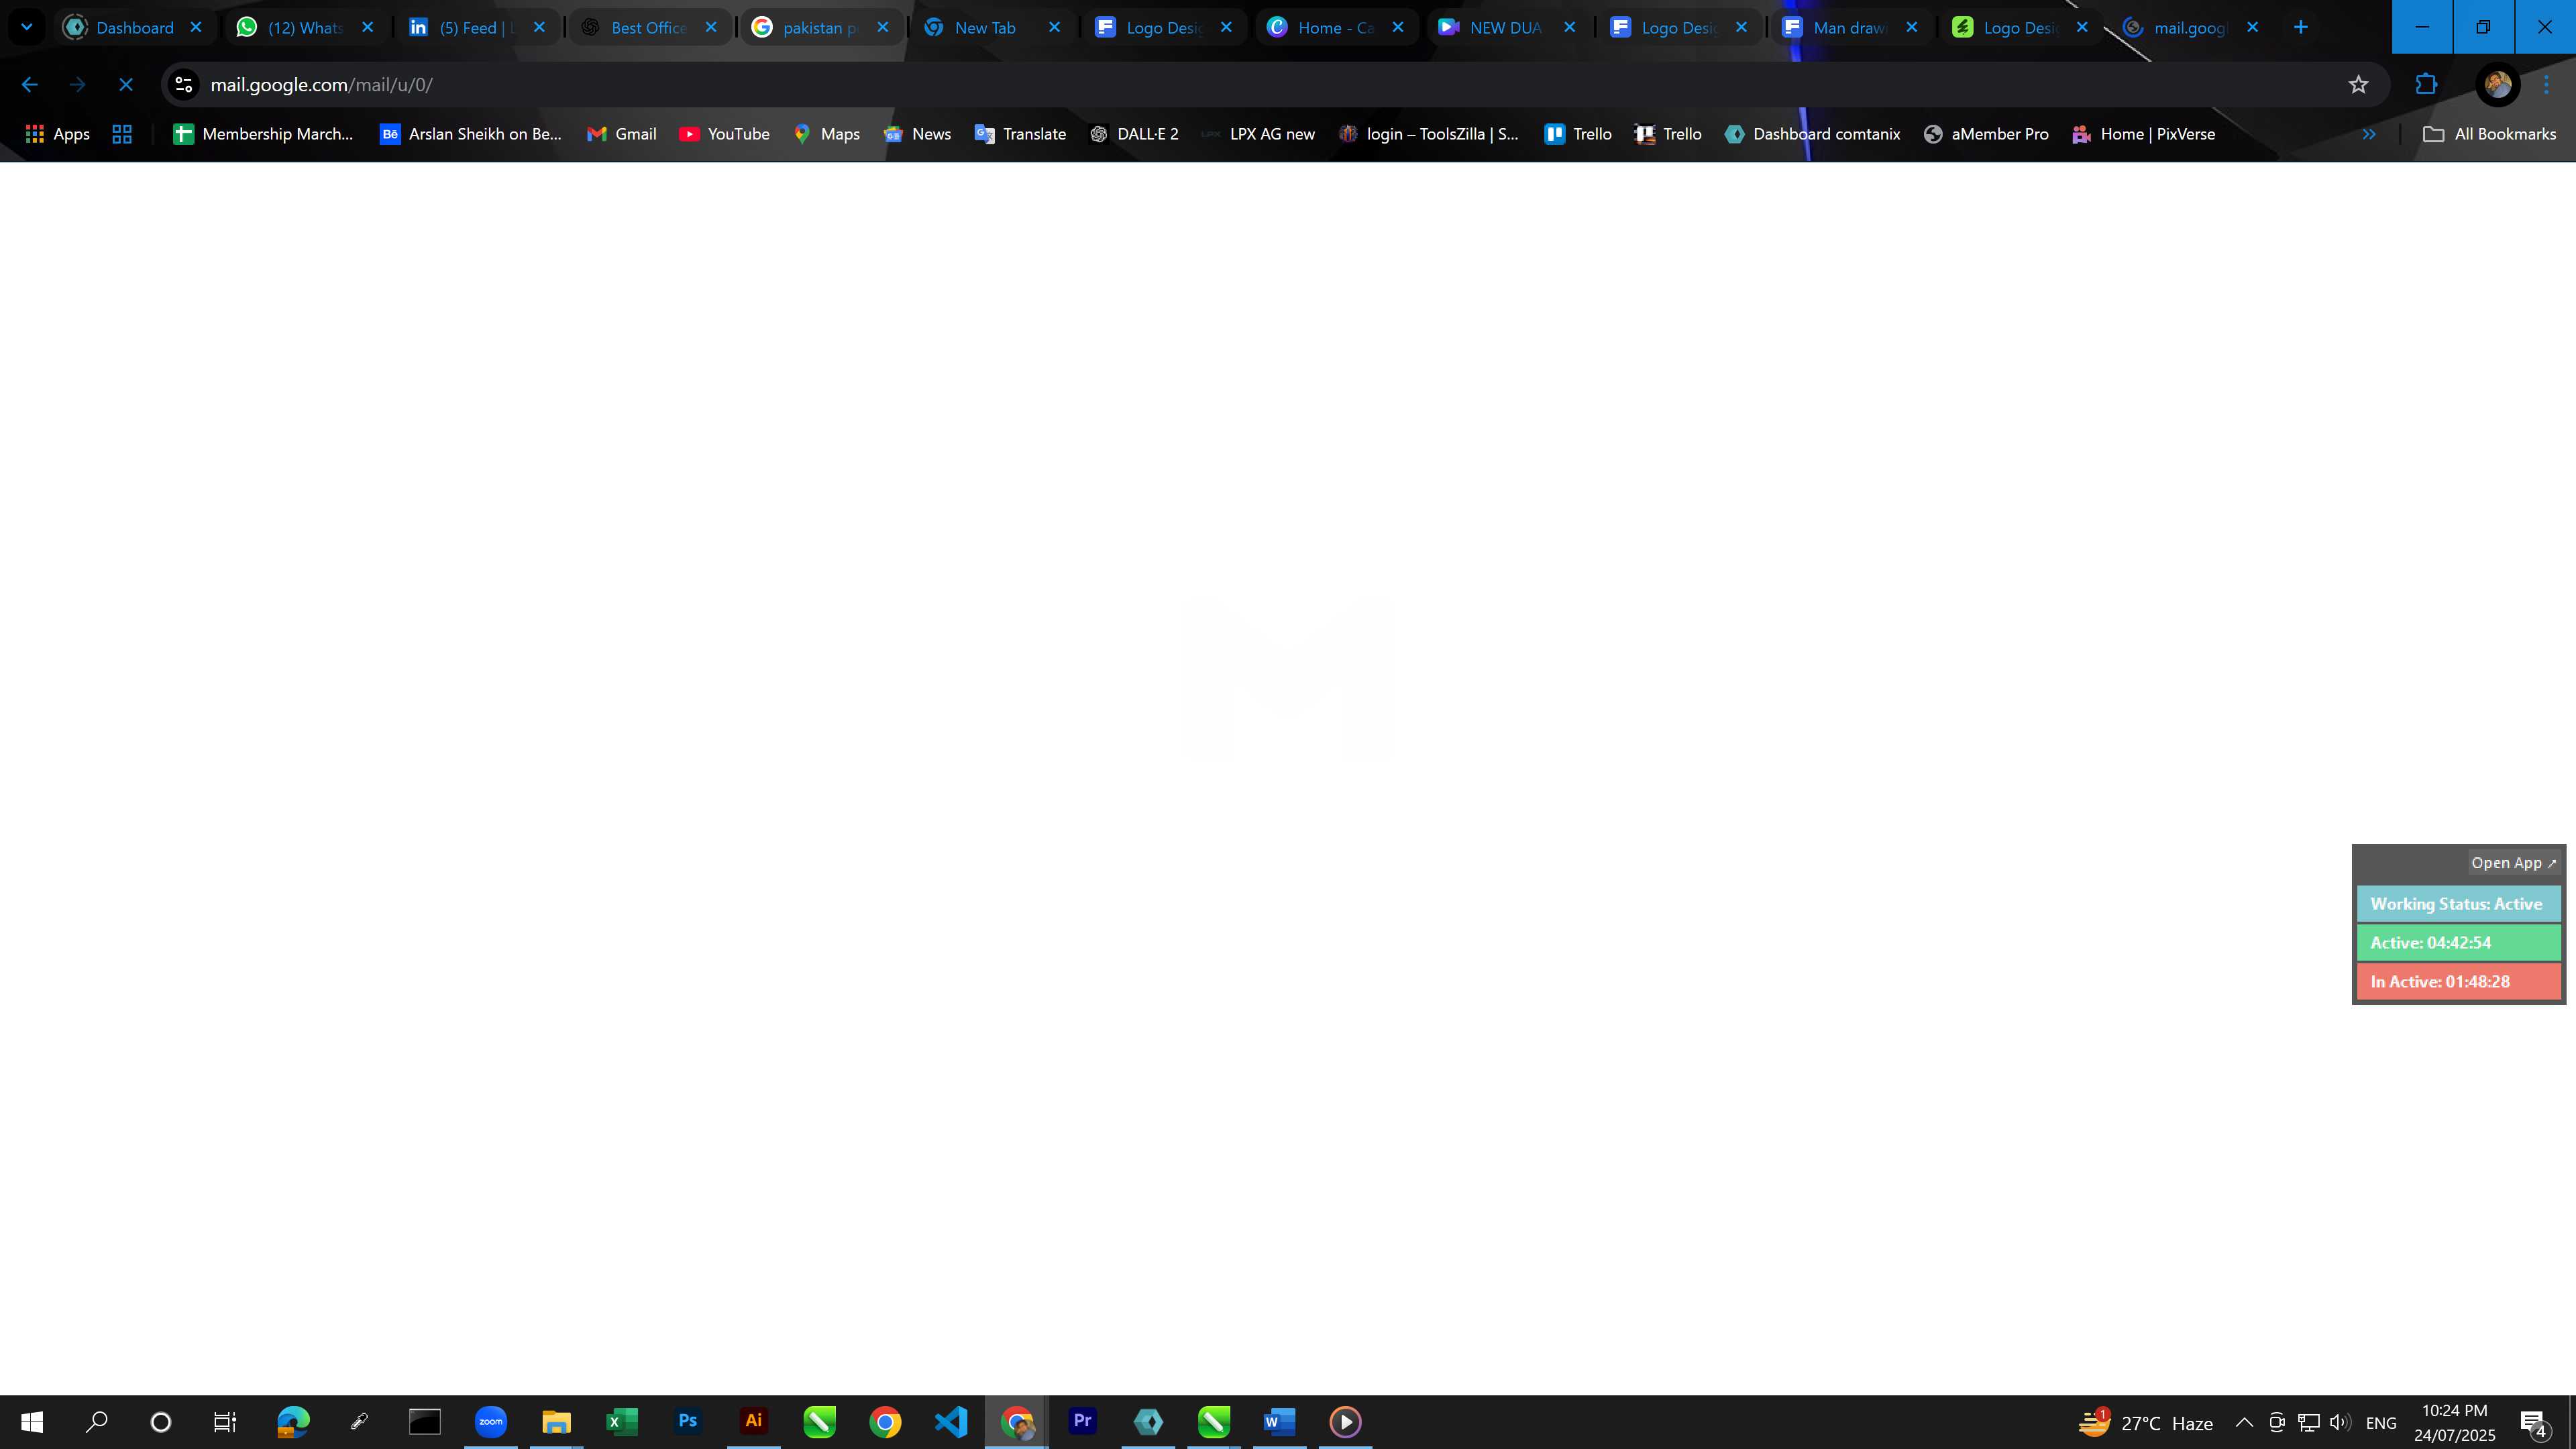The width and height of the screenshot is (2576, 1449).
Task: Open login – ToolsZilla bookmark
Action: point(1429,134)
